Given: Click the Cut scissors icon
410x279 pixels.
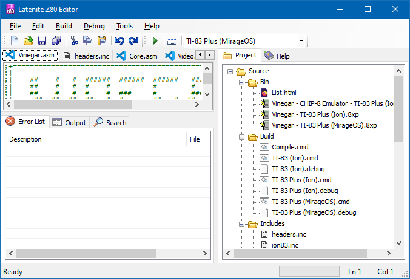Looking at the screenshot, I should coord(74,41).
